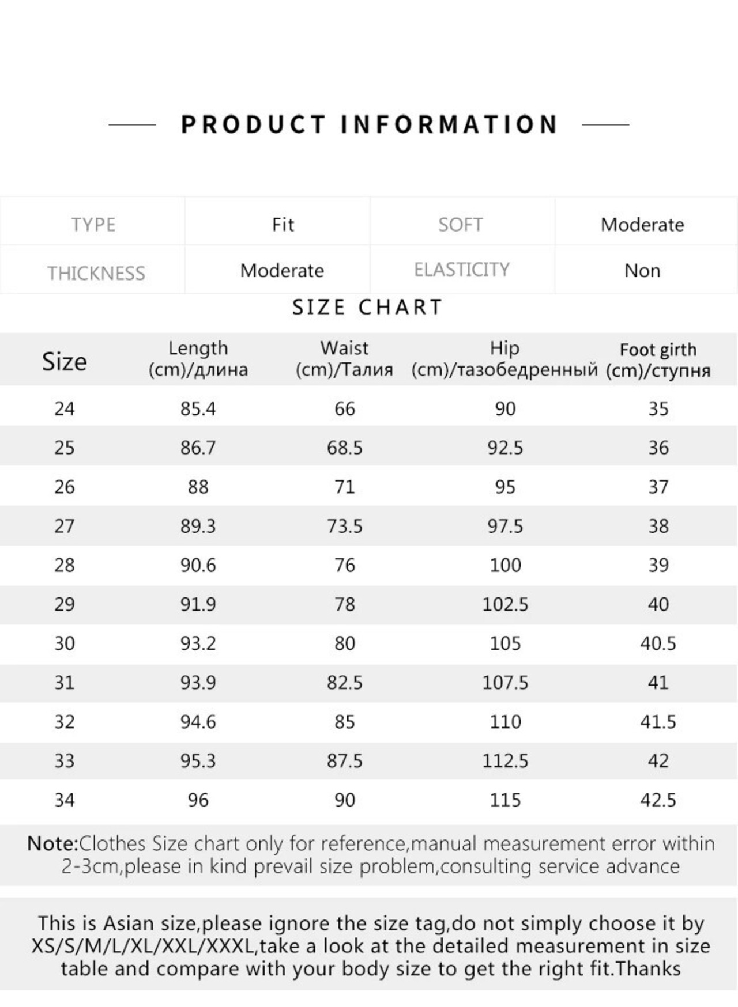Click the Length (cm) column header

(198, 358)
